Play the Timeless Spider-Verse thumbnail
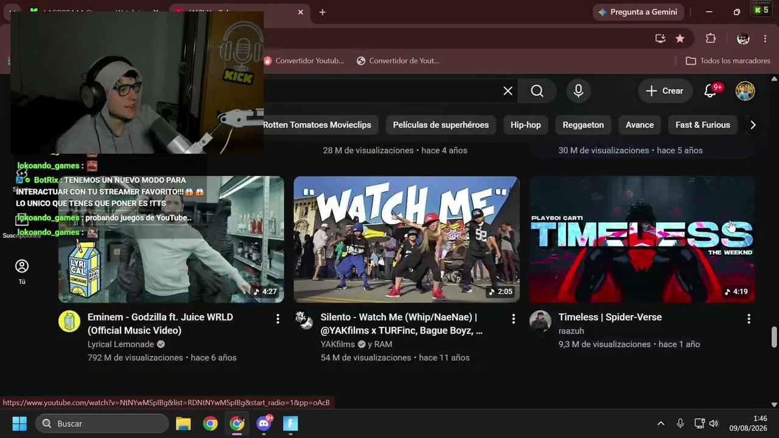 click(642, 239)
